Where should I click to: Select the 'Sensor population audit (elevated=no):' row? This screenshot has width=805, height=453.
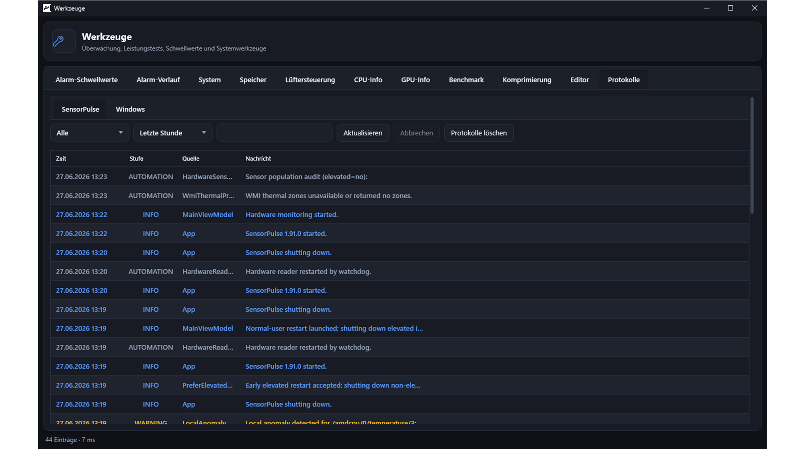click(400, 177)
